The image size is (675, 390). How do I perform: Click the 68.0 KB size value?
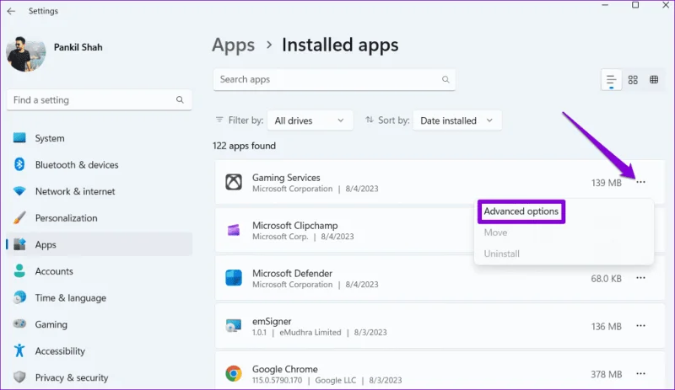(x=606, y=279)
